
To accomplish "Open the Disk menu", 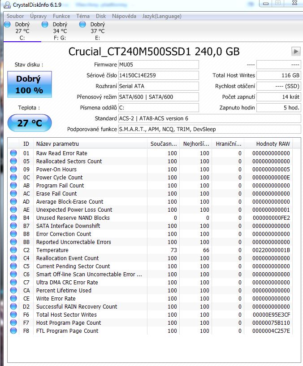I will coord(101,16).
